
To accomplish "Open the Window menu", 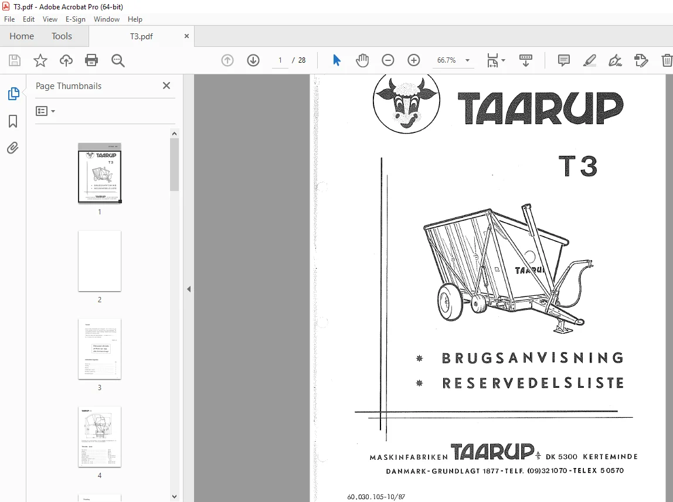I will (107, 19).
